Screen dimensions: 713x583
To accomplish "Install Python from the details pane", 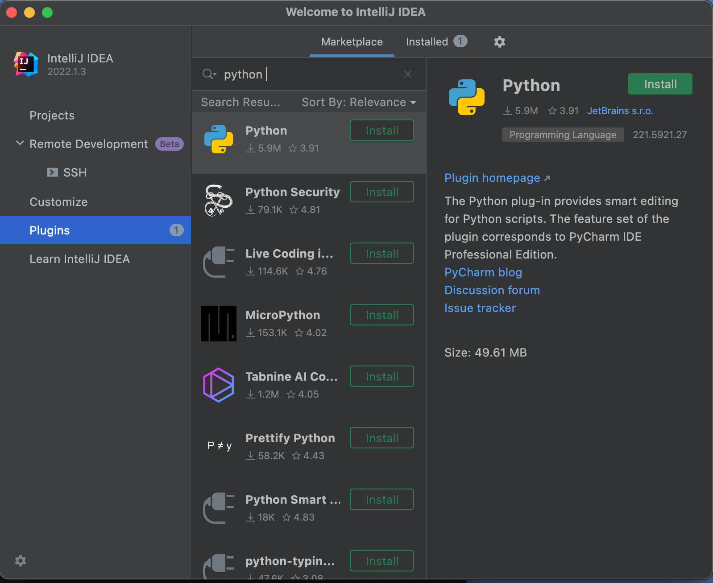I will [660, 84].
